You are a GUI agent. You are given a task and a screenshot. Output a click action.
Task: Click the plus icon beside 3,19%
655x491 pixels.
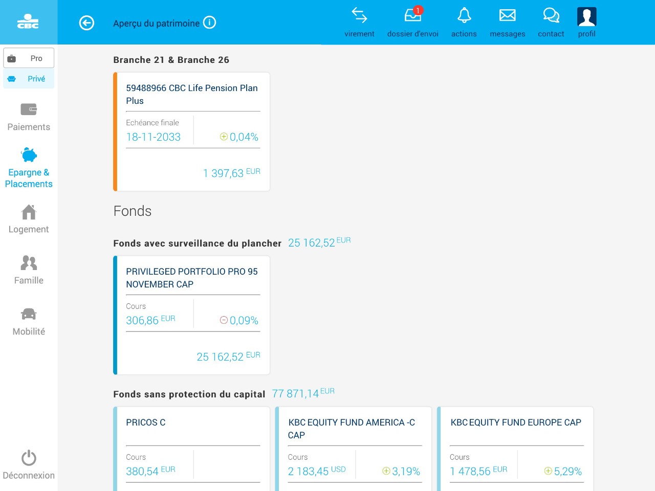point(386,471)
